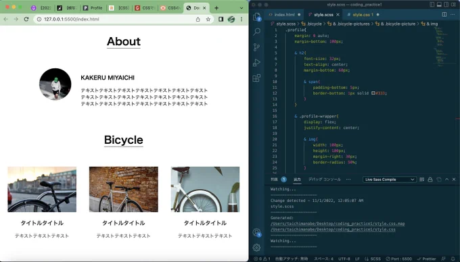This screenshot has height=262, width=460.
Task: Open & img breadcrumb item
Action: [x=430, y=24]
